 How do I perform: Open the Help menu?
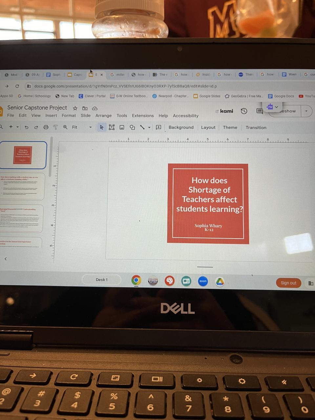point(163,115)
